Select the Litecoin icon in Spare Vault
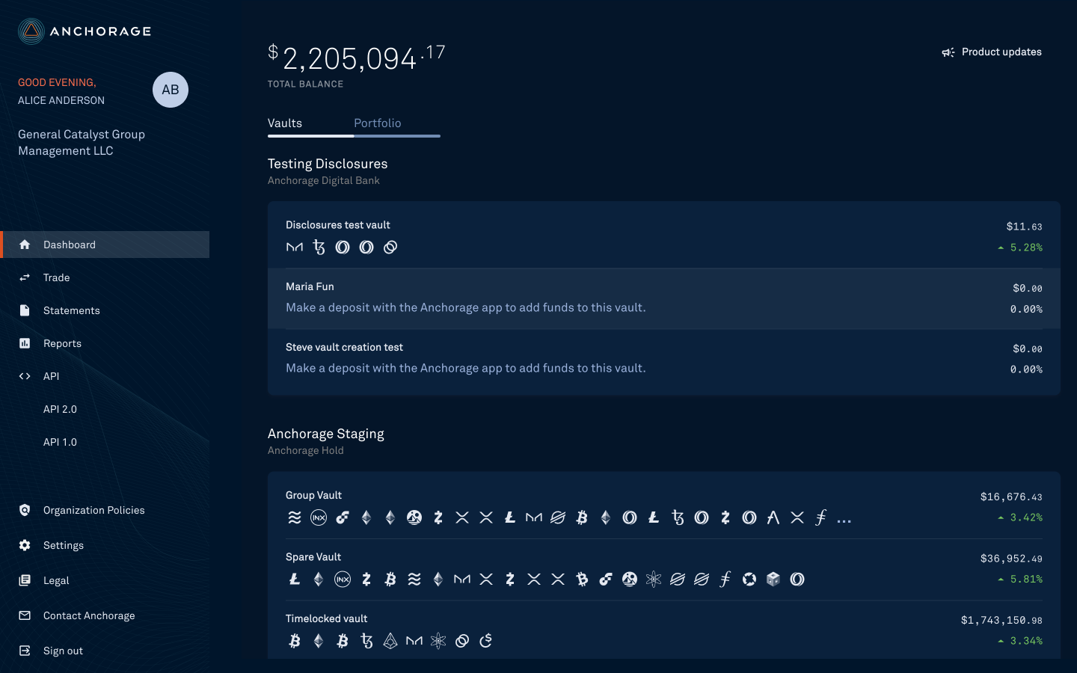 [295, 579]
